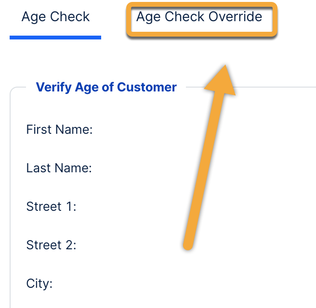This screenshot has width=316, height=308.
Task: Click the Street 2 label
Action: tap(52, 245)
